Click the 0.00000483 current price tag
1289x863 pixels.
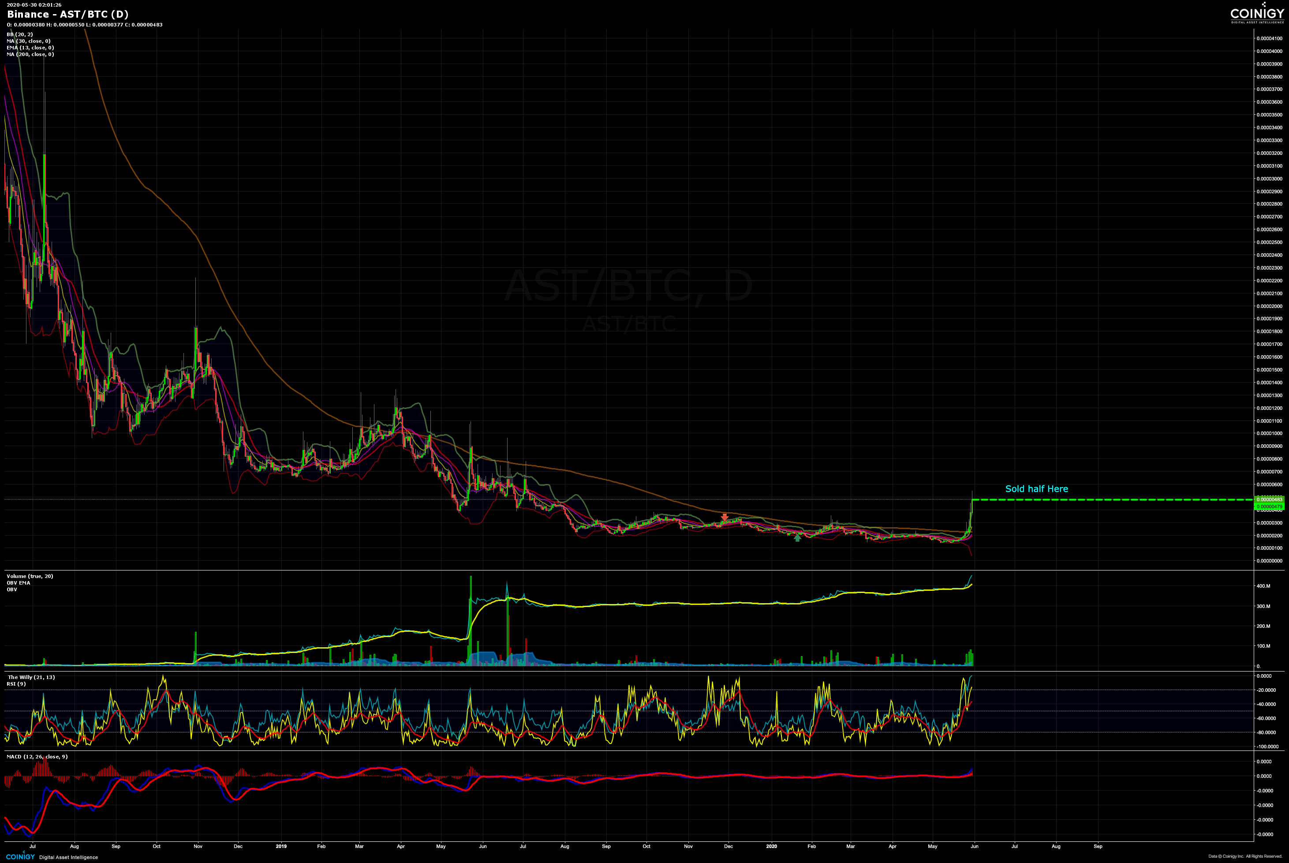[1269, 499]
